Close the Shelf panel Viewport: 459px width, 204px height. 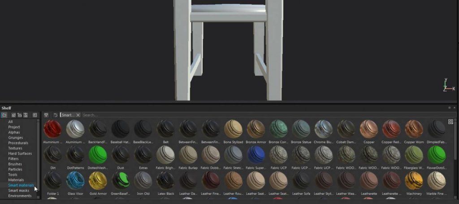click(455, 108)
